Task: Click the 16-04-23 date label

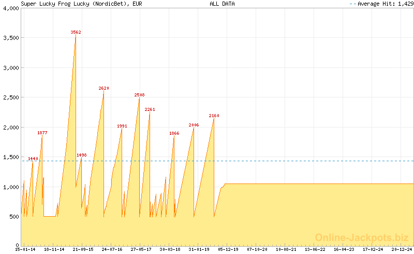Action: tap(344, 249)
